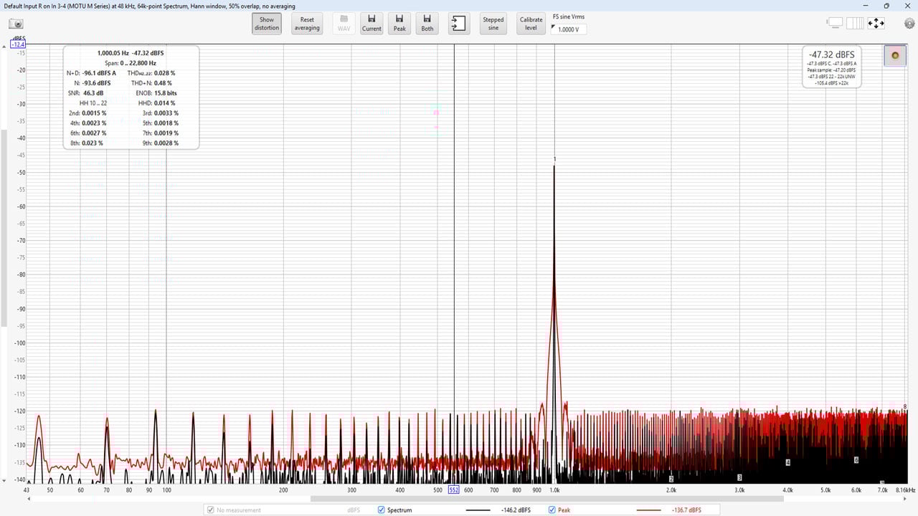The width and height of the screenshot is (918, 516).
Task: Click the screenshot monitor icon at top right
Action: pos(834,23)
